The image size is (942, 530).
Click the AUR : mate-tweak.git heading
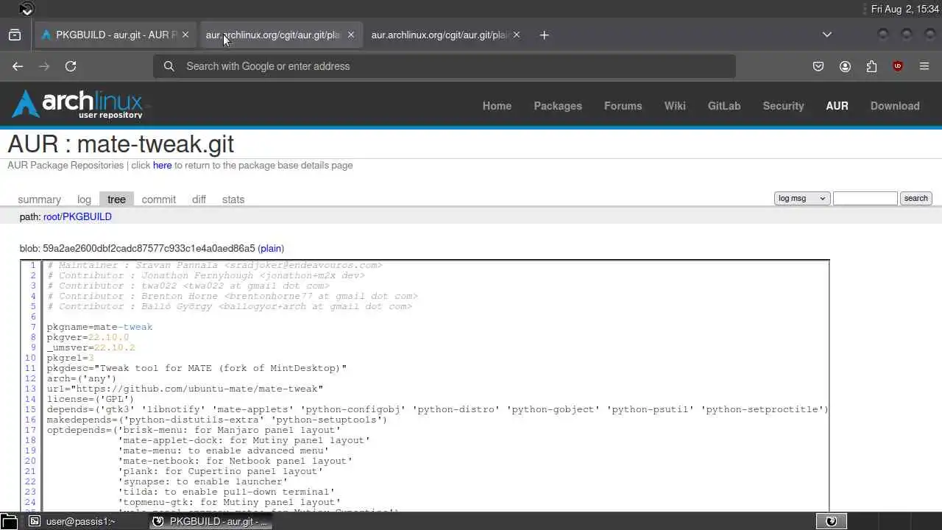[121, 144]
